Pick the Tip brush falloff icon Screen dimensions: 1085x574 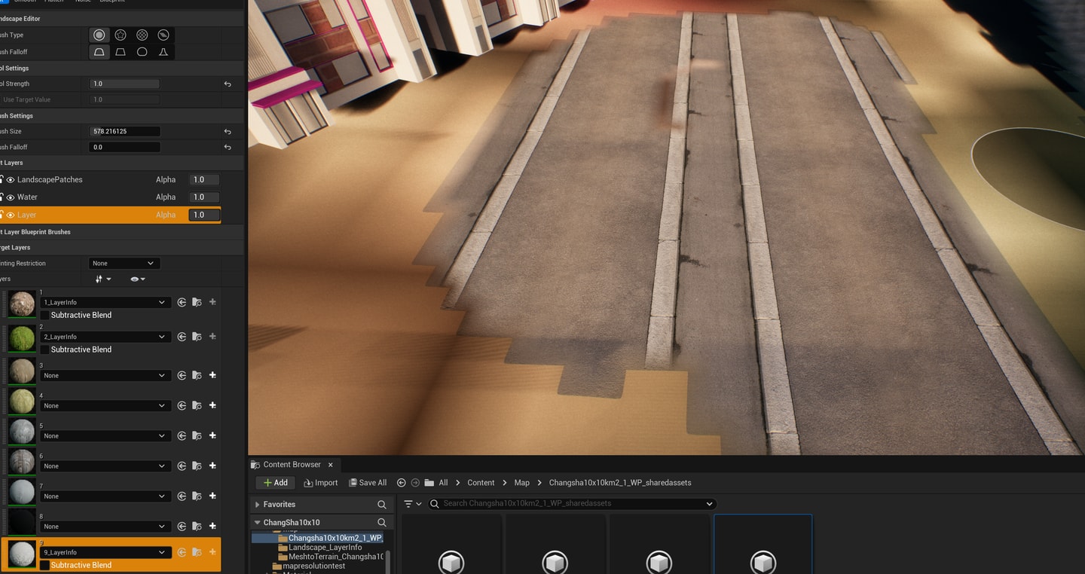(164, 52)
